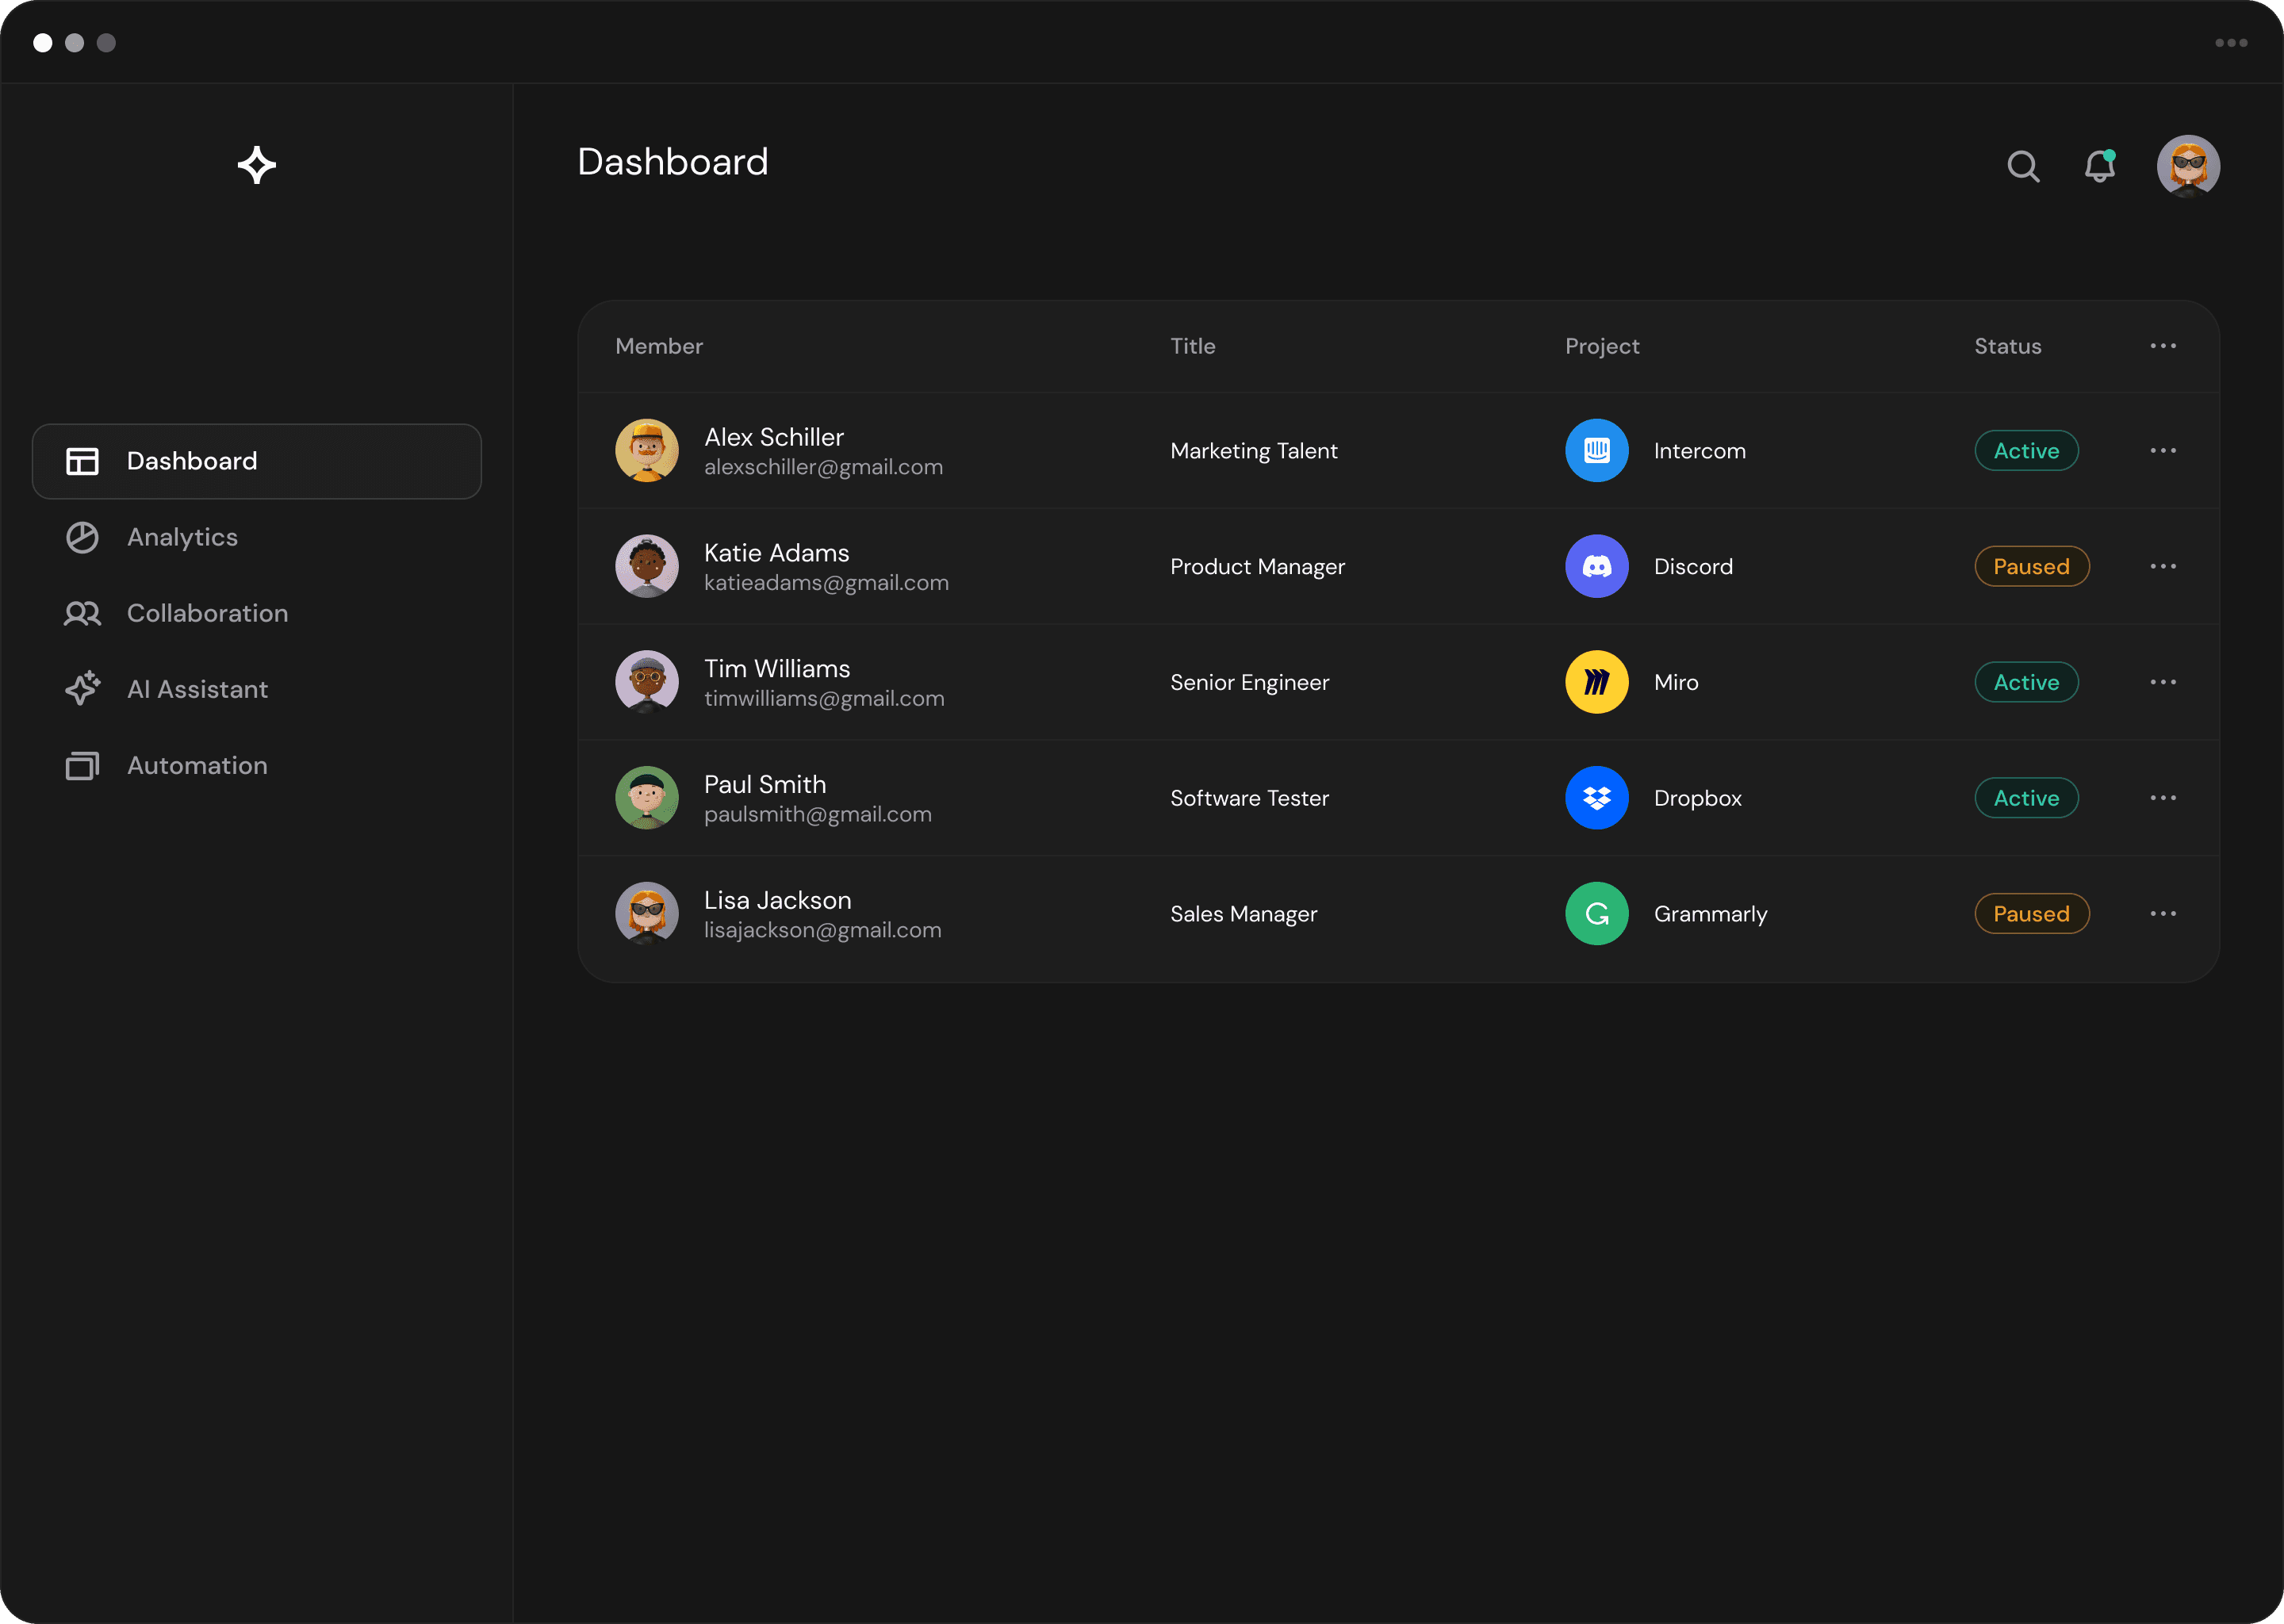Image resolution: width=2284 pixels, height=1624 pixels.
Task: Select AI Assistant in sidebar
Action: click(197, 690)
